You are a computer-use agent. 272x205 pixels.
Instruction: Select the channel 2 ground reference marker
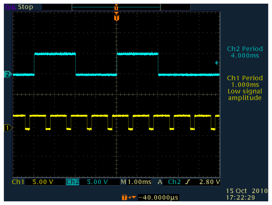(x=8, y=74)
